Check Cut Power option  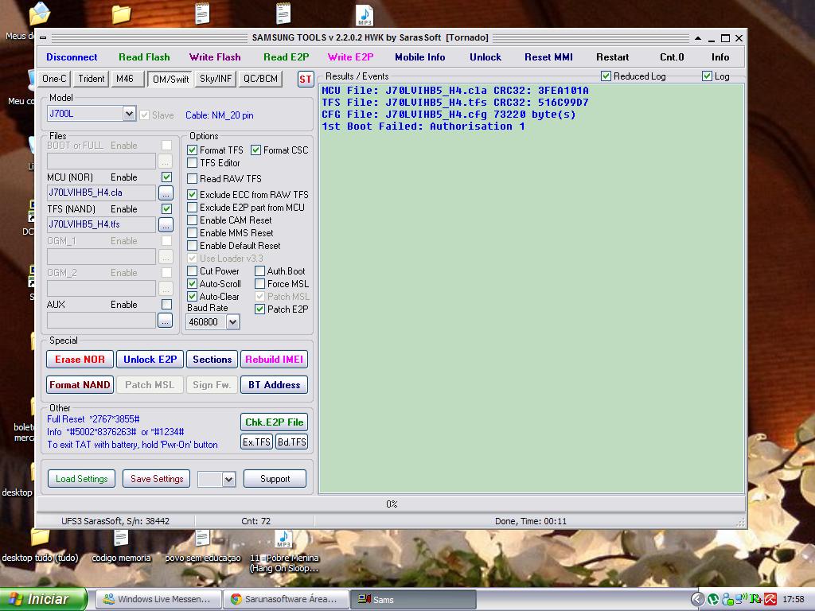[x=192, y=271]
